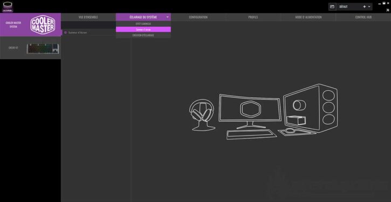Viewport: 391px width, 202px height.
Task: Maximize the MasterPlus window
Action: [384, 3]
